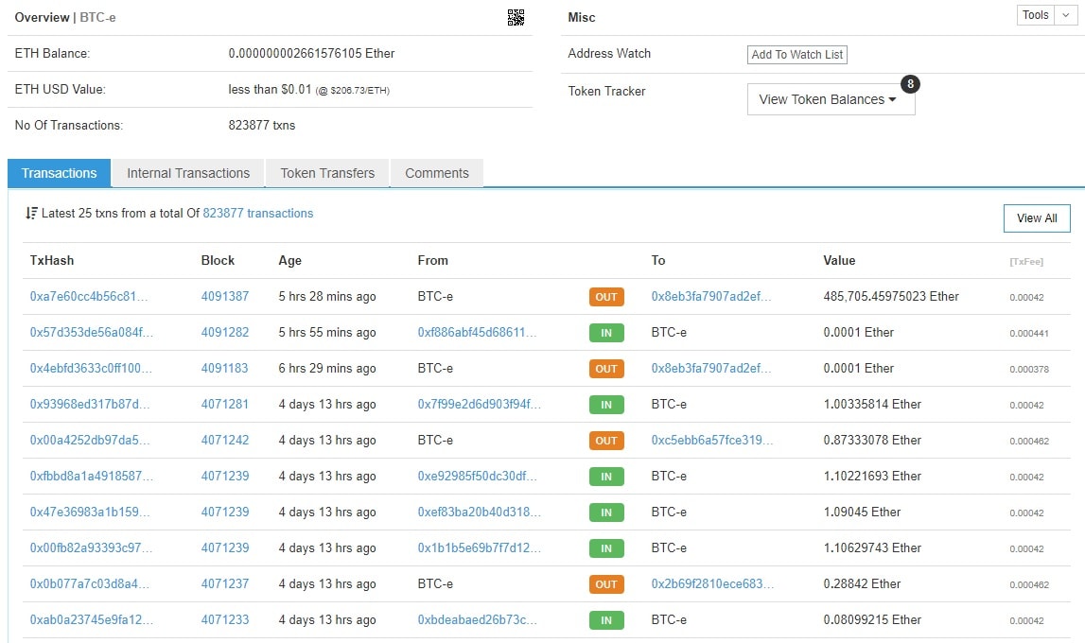Open the Tools dropdown menu
This screenshot has width=1085, height=643.
[1044, 15]
